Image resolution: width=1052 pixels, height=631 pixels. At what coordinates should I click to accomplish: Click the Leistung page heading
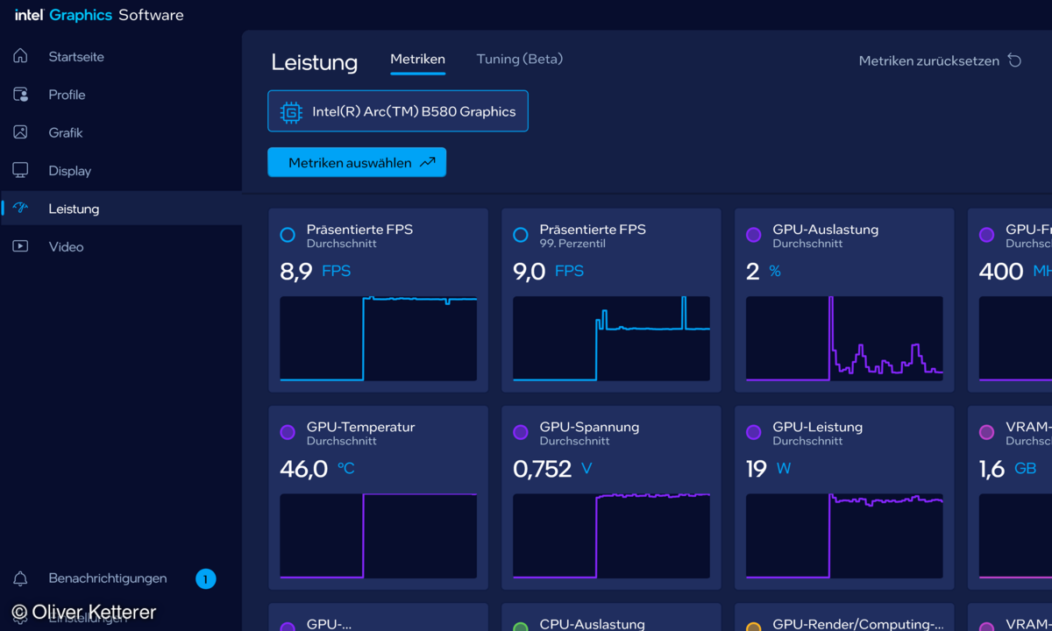pyautogui.click(x=314, y=62)
